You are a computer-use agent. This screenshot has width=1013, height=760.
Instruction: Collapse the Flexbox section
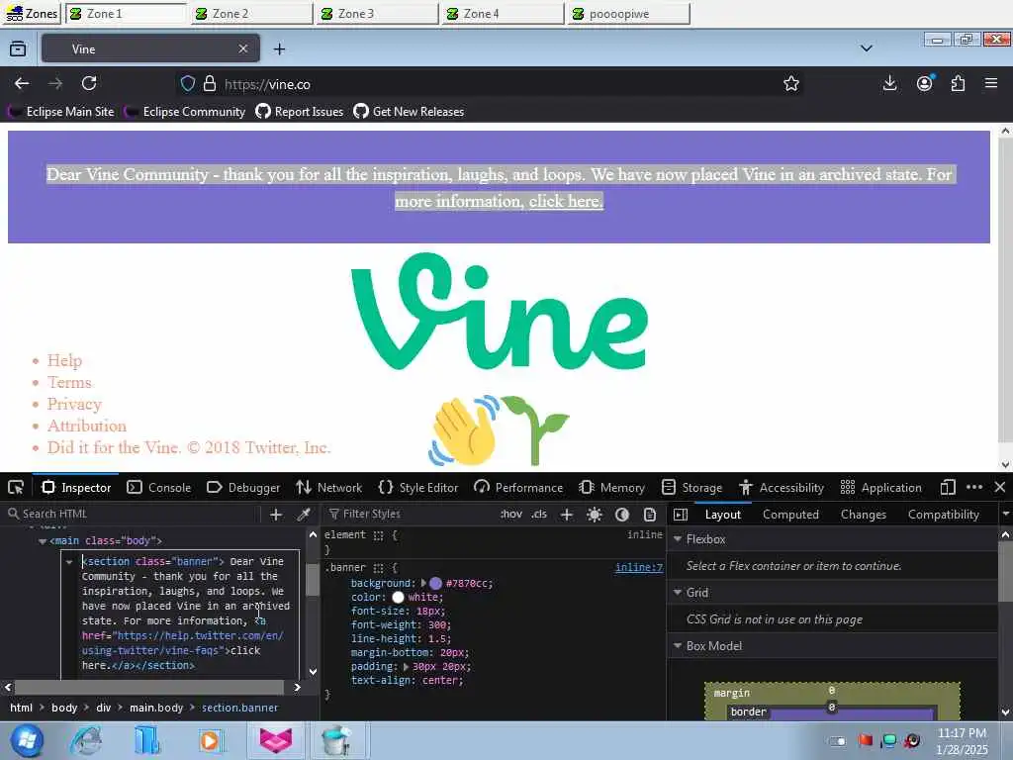click(678, 539)
